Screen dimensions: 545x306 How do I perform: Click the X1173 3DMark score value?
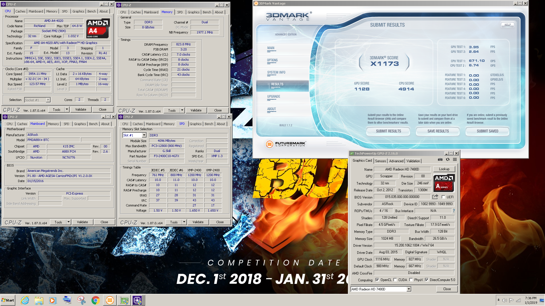(385, 64)
